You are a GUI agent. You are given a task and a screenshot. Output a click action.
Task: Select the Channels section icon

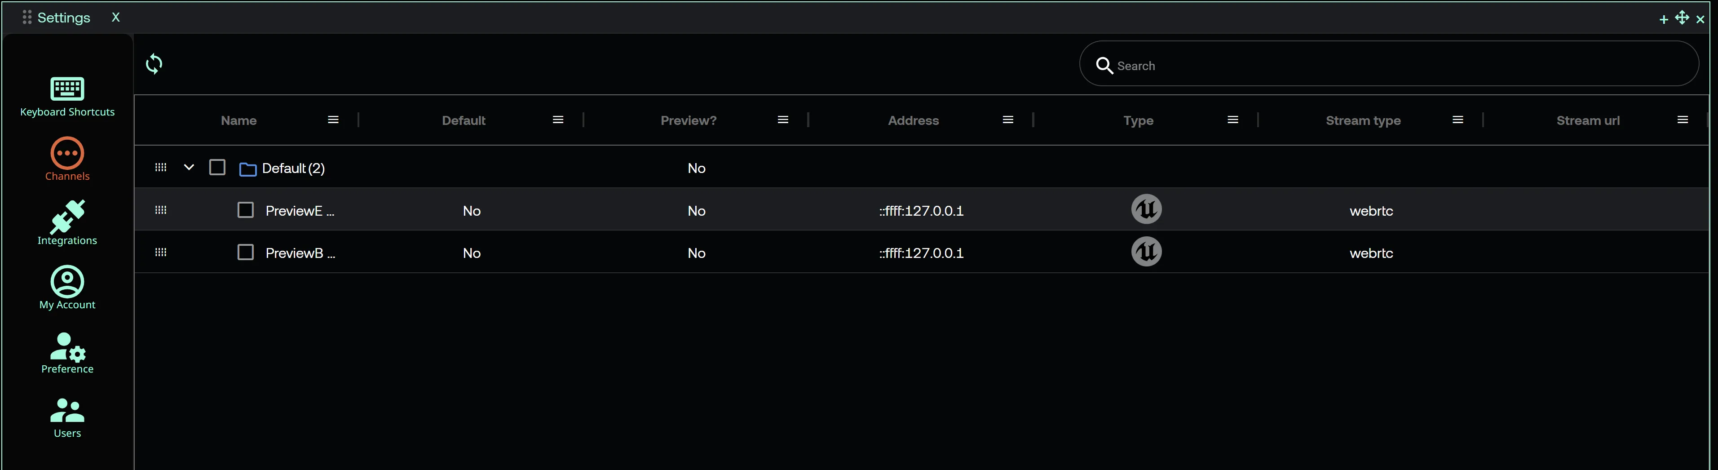click(67, 154)
